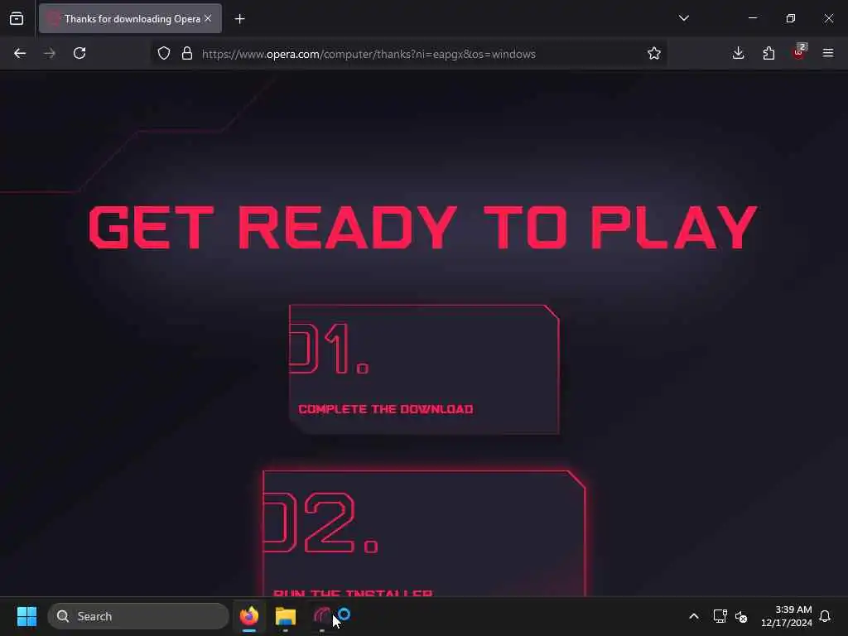The image size is (848, 636).
Task: Open the muted volume tray icon
Action: 741,616
